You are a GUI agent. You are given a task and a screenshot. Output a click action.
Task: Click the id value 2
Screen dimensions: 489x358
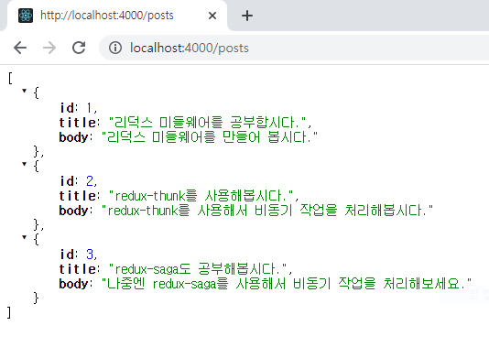pyautogui.click(x=90, y=181)
